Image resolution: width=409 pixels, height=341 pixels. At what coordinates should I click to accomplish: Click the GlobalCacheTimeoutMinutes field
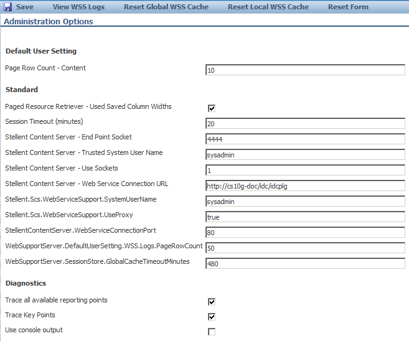point(305,263)
